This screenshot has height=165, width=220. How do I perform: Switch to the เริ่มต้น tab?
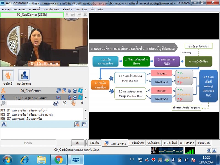click(95, 143)
